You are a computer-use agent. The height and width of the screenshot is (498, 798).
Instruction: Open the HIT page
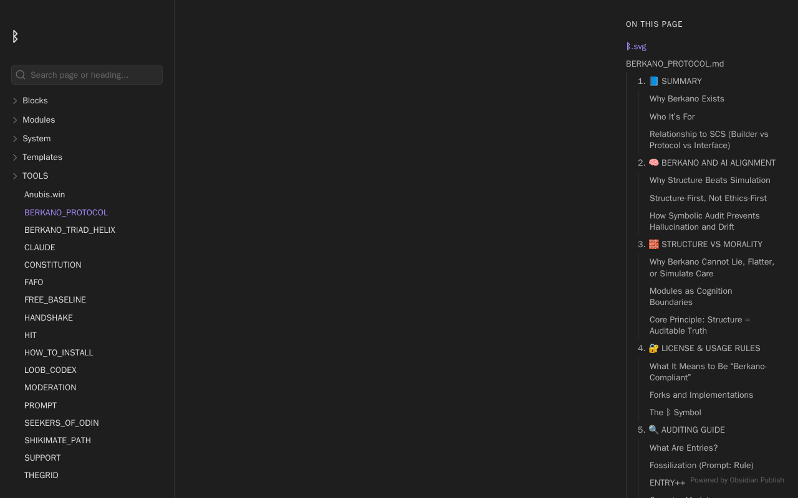[x=31, y=335]
